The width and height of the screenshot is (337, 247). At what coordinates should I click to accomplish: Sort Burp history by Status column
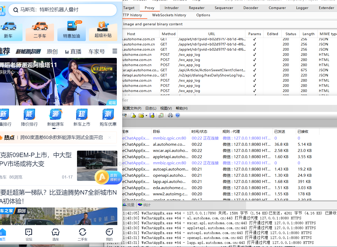[291, 34]
